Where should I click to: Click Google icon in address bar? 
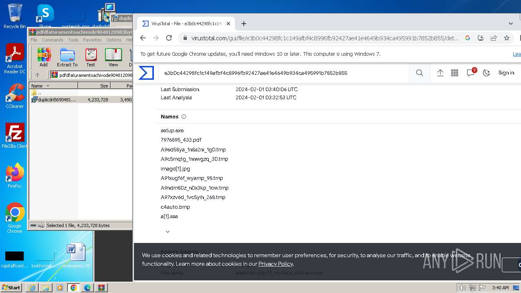point(468,38)
